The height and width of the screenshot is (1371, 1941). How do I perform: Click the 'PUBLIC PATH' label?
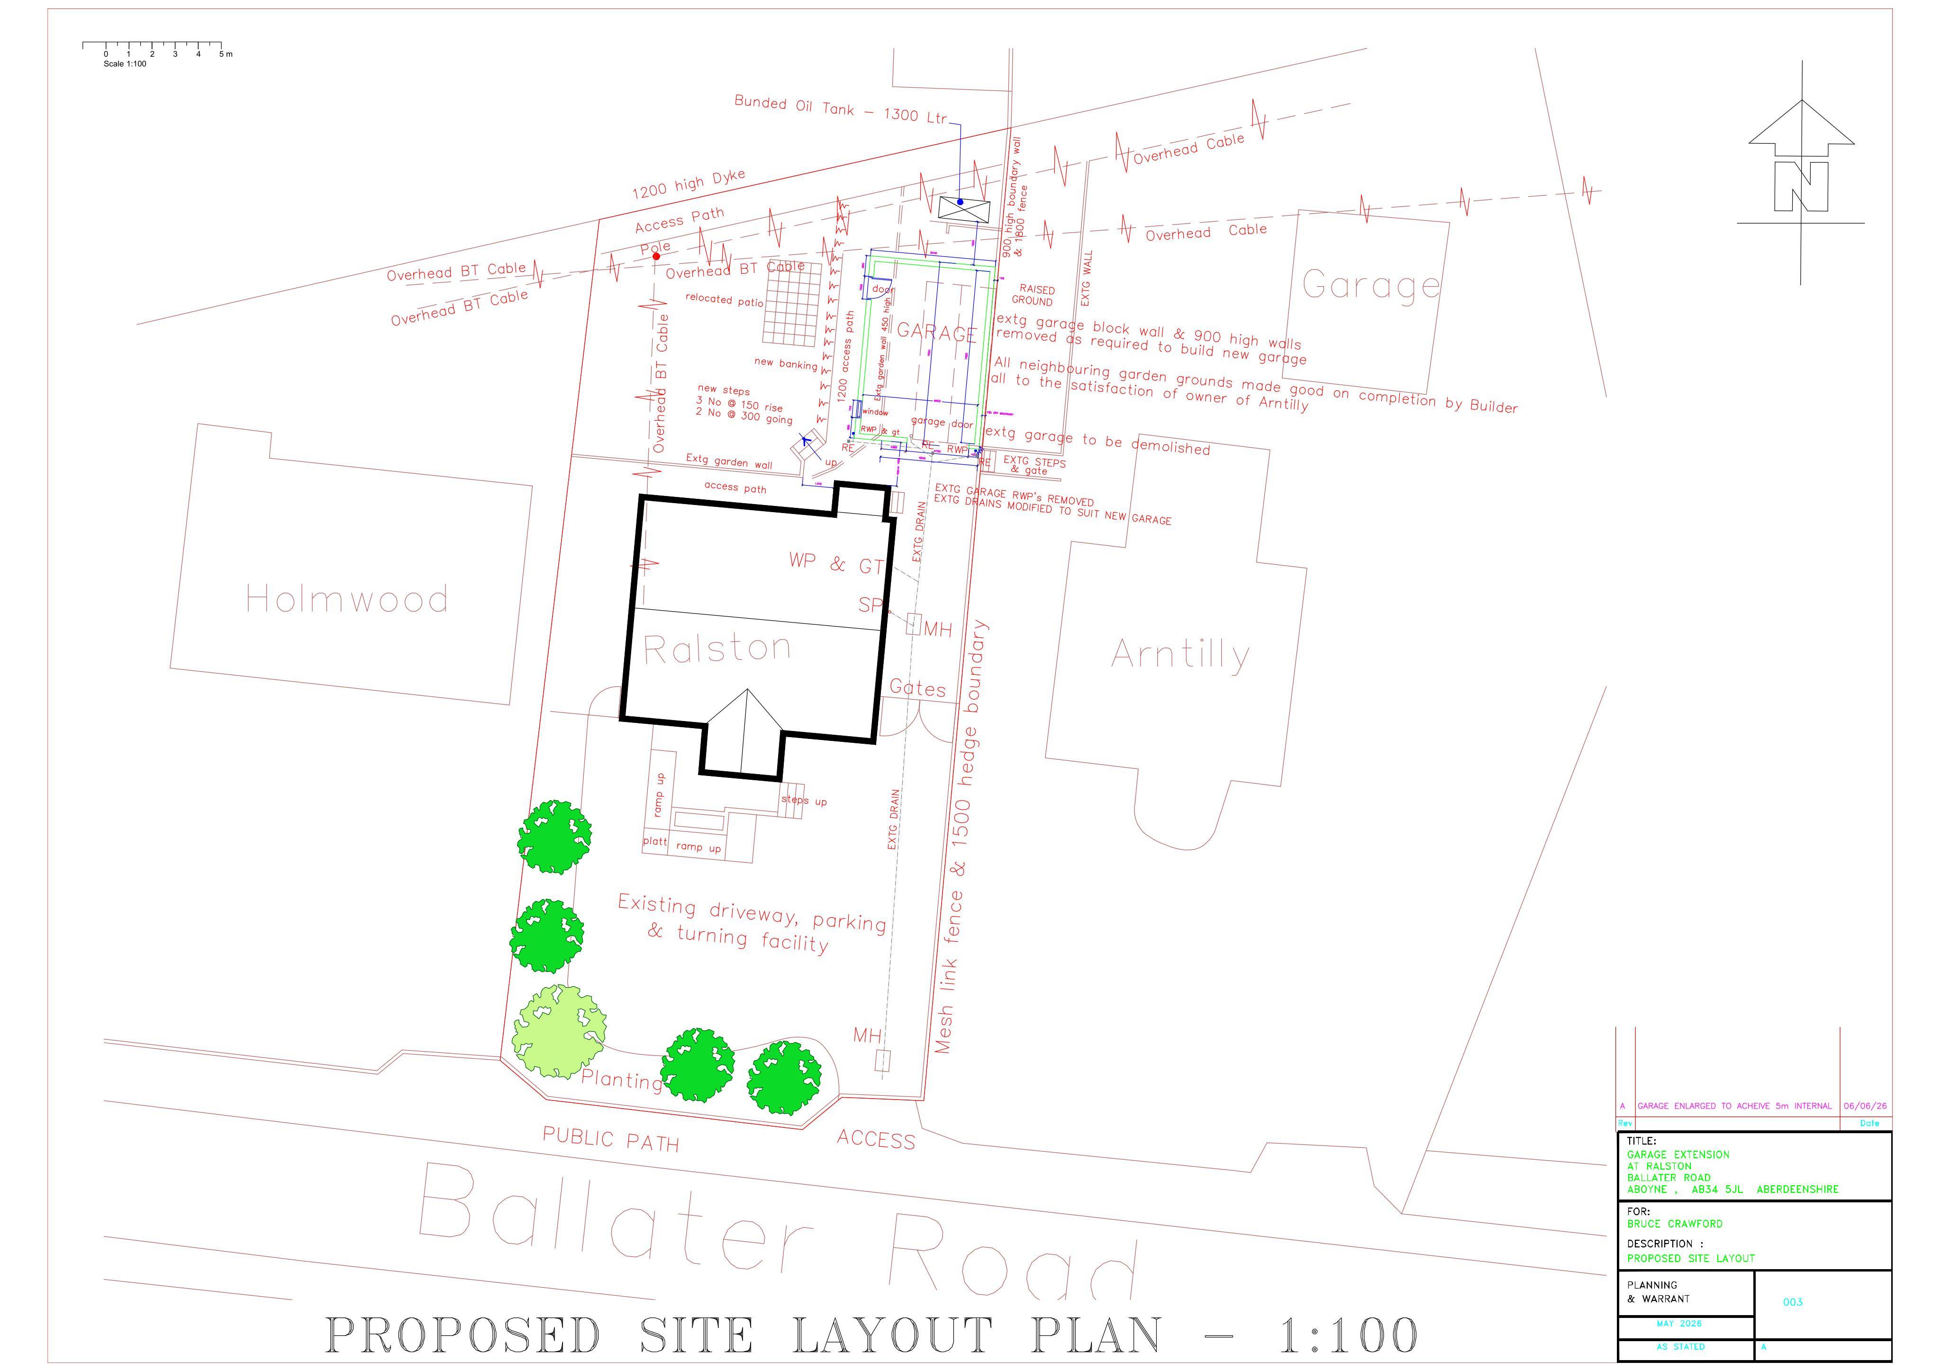(x=611, y=1138)
